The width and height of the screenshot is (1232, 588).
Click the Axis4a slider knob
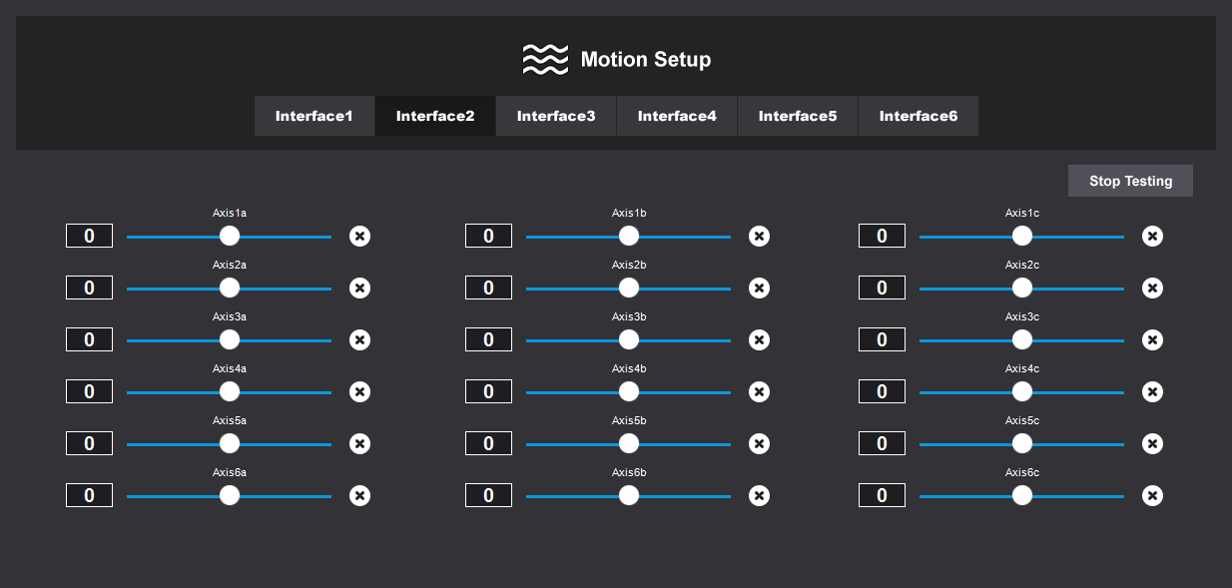[230, 391]
